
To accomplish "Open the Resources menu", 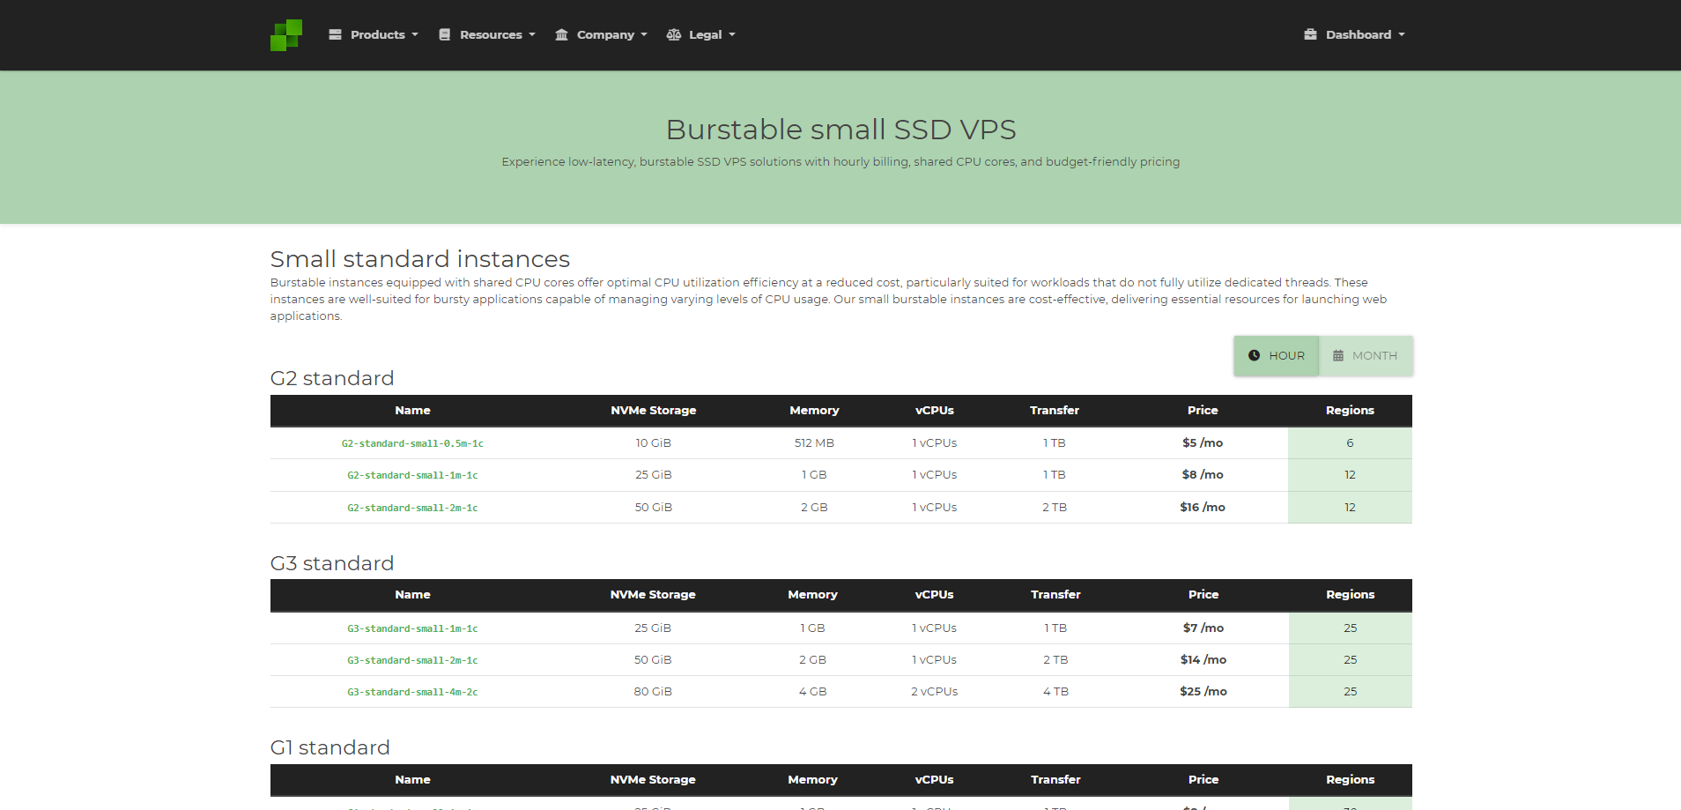I will pos(487,34).
